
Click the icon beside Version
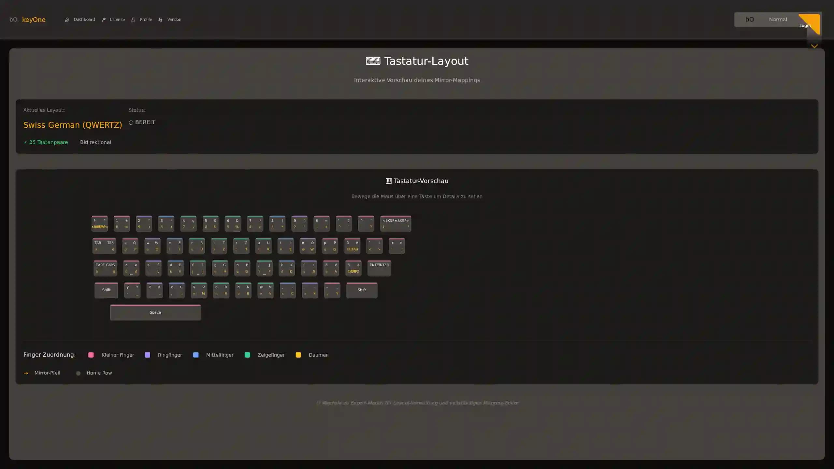160,20
